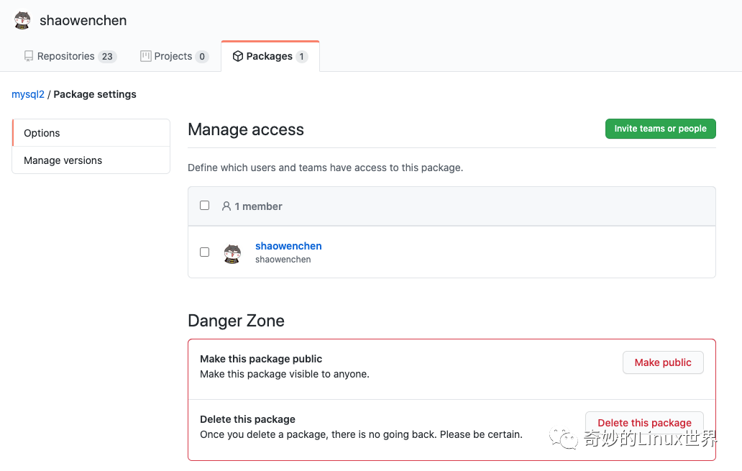Click the person icon beside "1 member"
The image size is (742, 471).
(x=226, y=206)
